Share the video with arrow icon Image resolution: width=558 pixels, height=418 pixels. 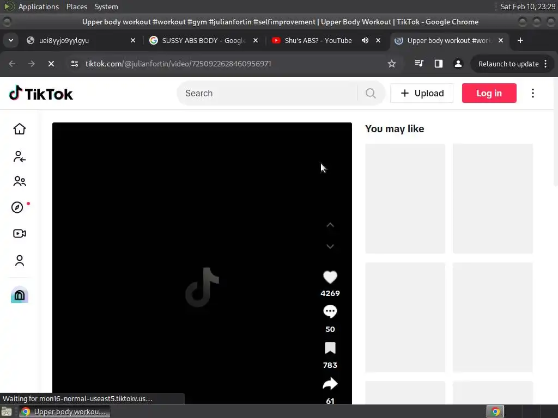click(330, 384)
